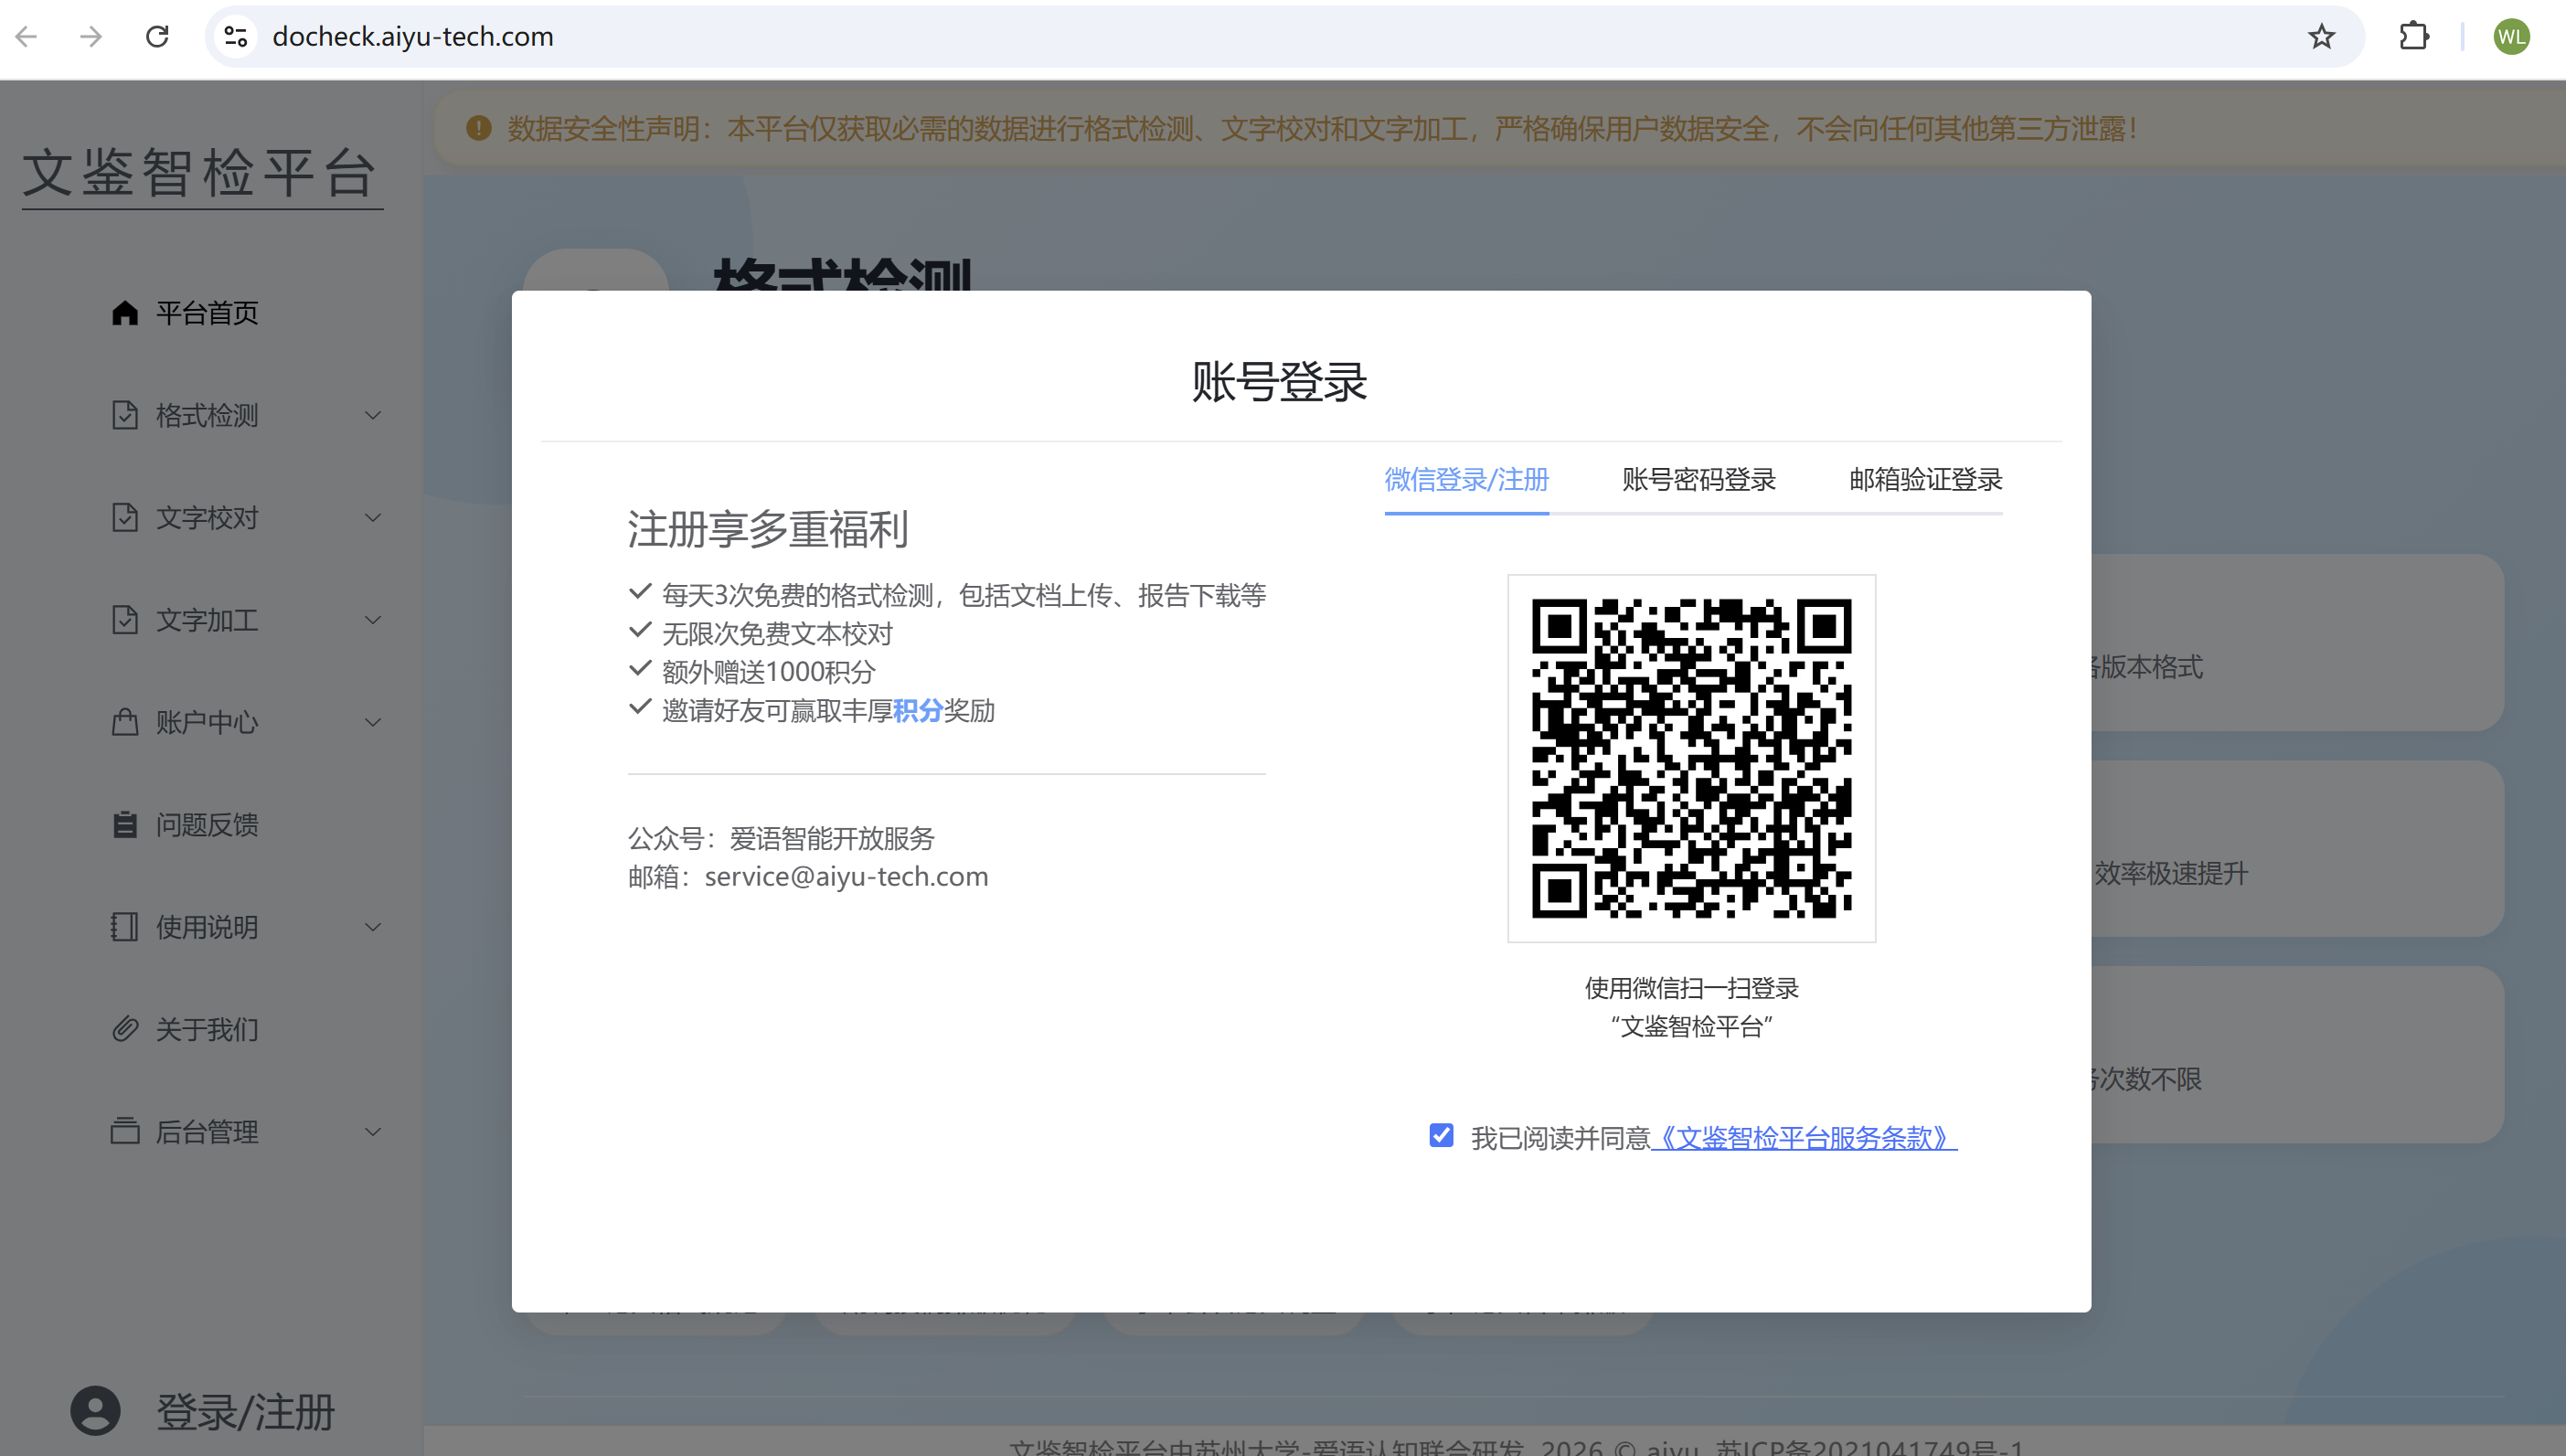Open the browser extensions puzzle icon

point(2413,37)
